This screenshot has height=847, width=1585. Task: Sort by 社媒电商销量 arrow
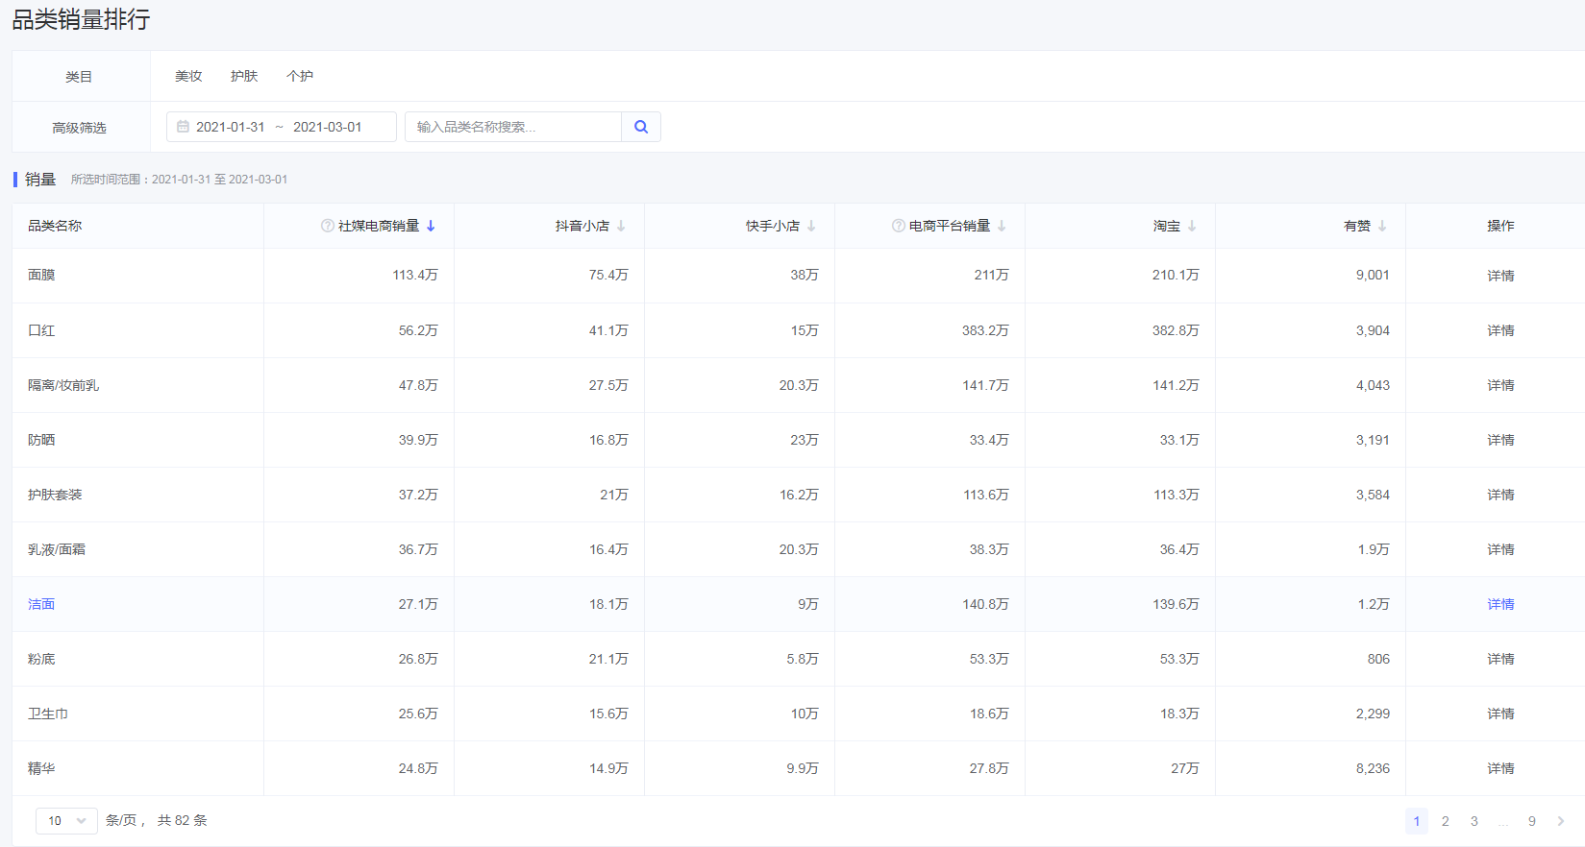[x=431, y=226]
